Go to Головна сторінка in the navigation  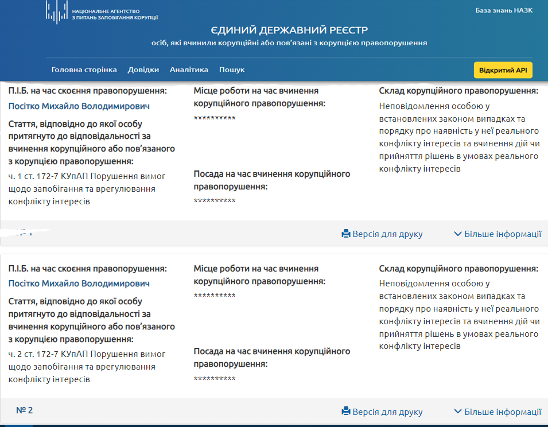84,69
